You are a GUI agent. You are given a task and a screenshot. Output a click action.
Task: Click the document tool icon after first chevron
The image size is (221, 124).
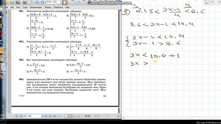pyautogui.click(x=78, y=2)
